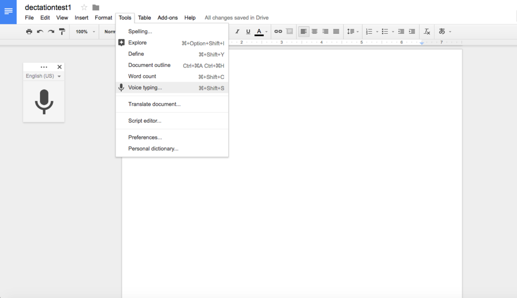The image size is (517, 298).
Task: Click the Insert comment icon
Action: 289,32
